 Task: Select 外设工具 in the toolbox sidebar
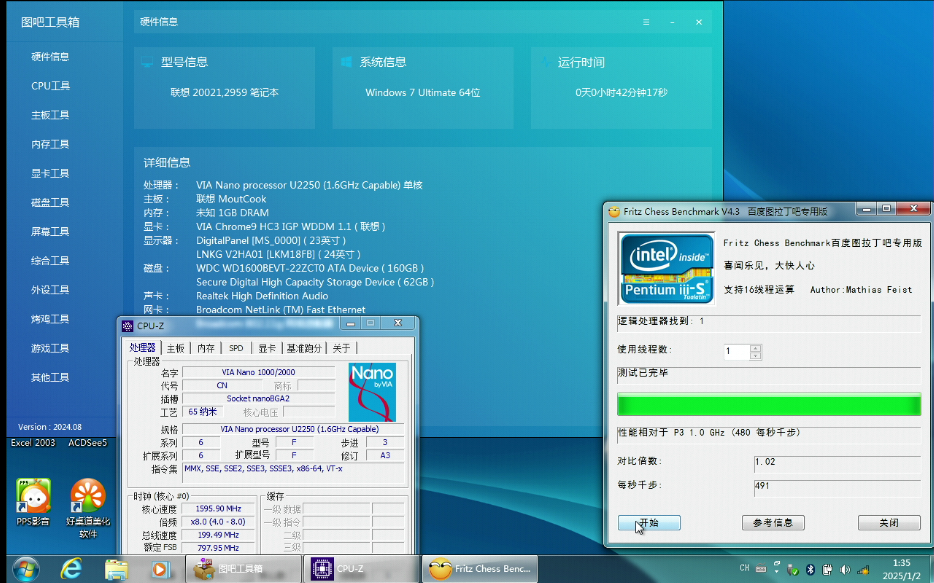[50, 290]
